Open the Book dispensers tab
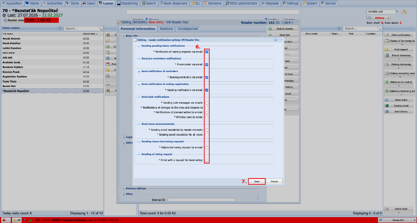 174,3
